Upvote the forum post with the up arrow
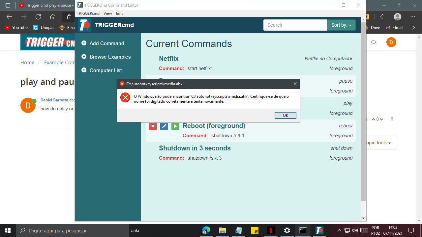422x237 pixels. coord(374,119)
